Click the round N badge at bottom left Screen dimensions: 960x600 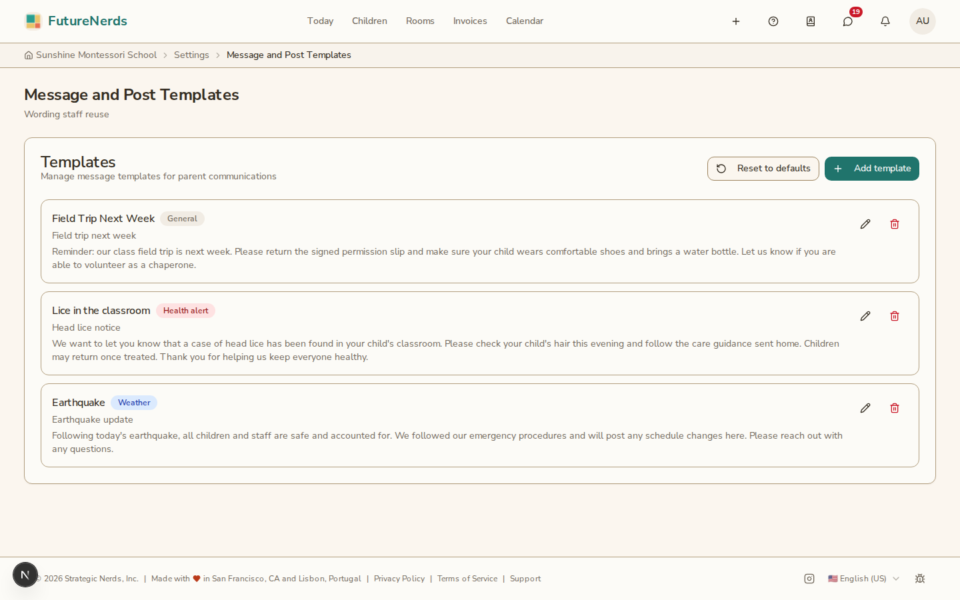click(x=25, y=575)
